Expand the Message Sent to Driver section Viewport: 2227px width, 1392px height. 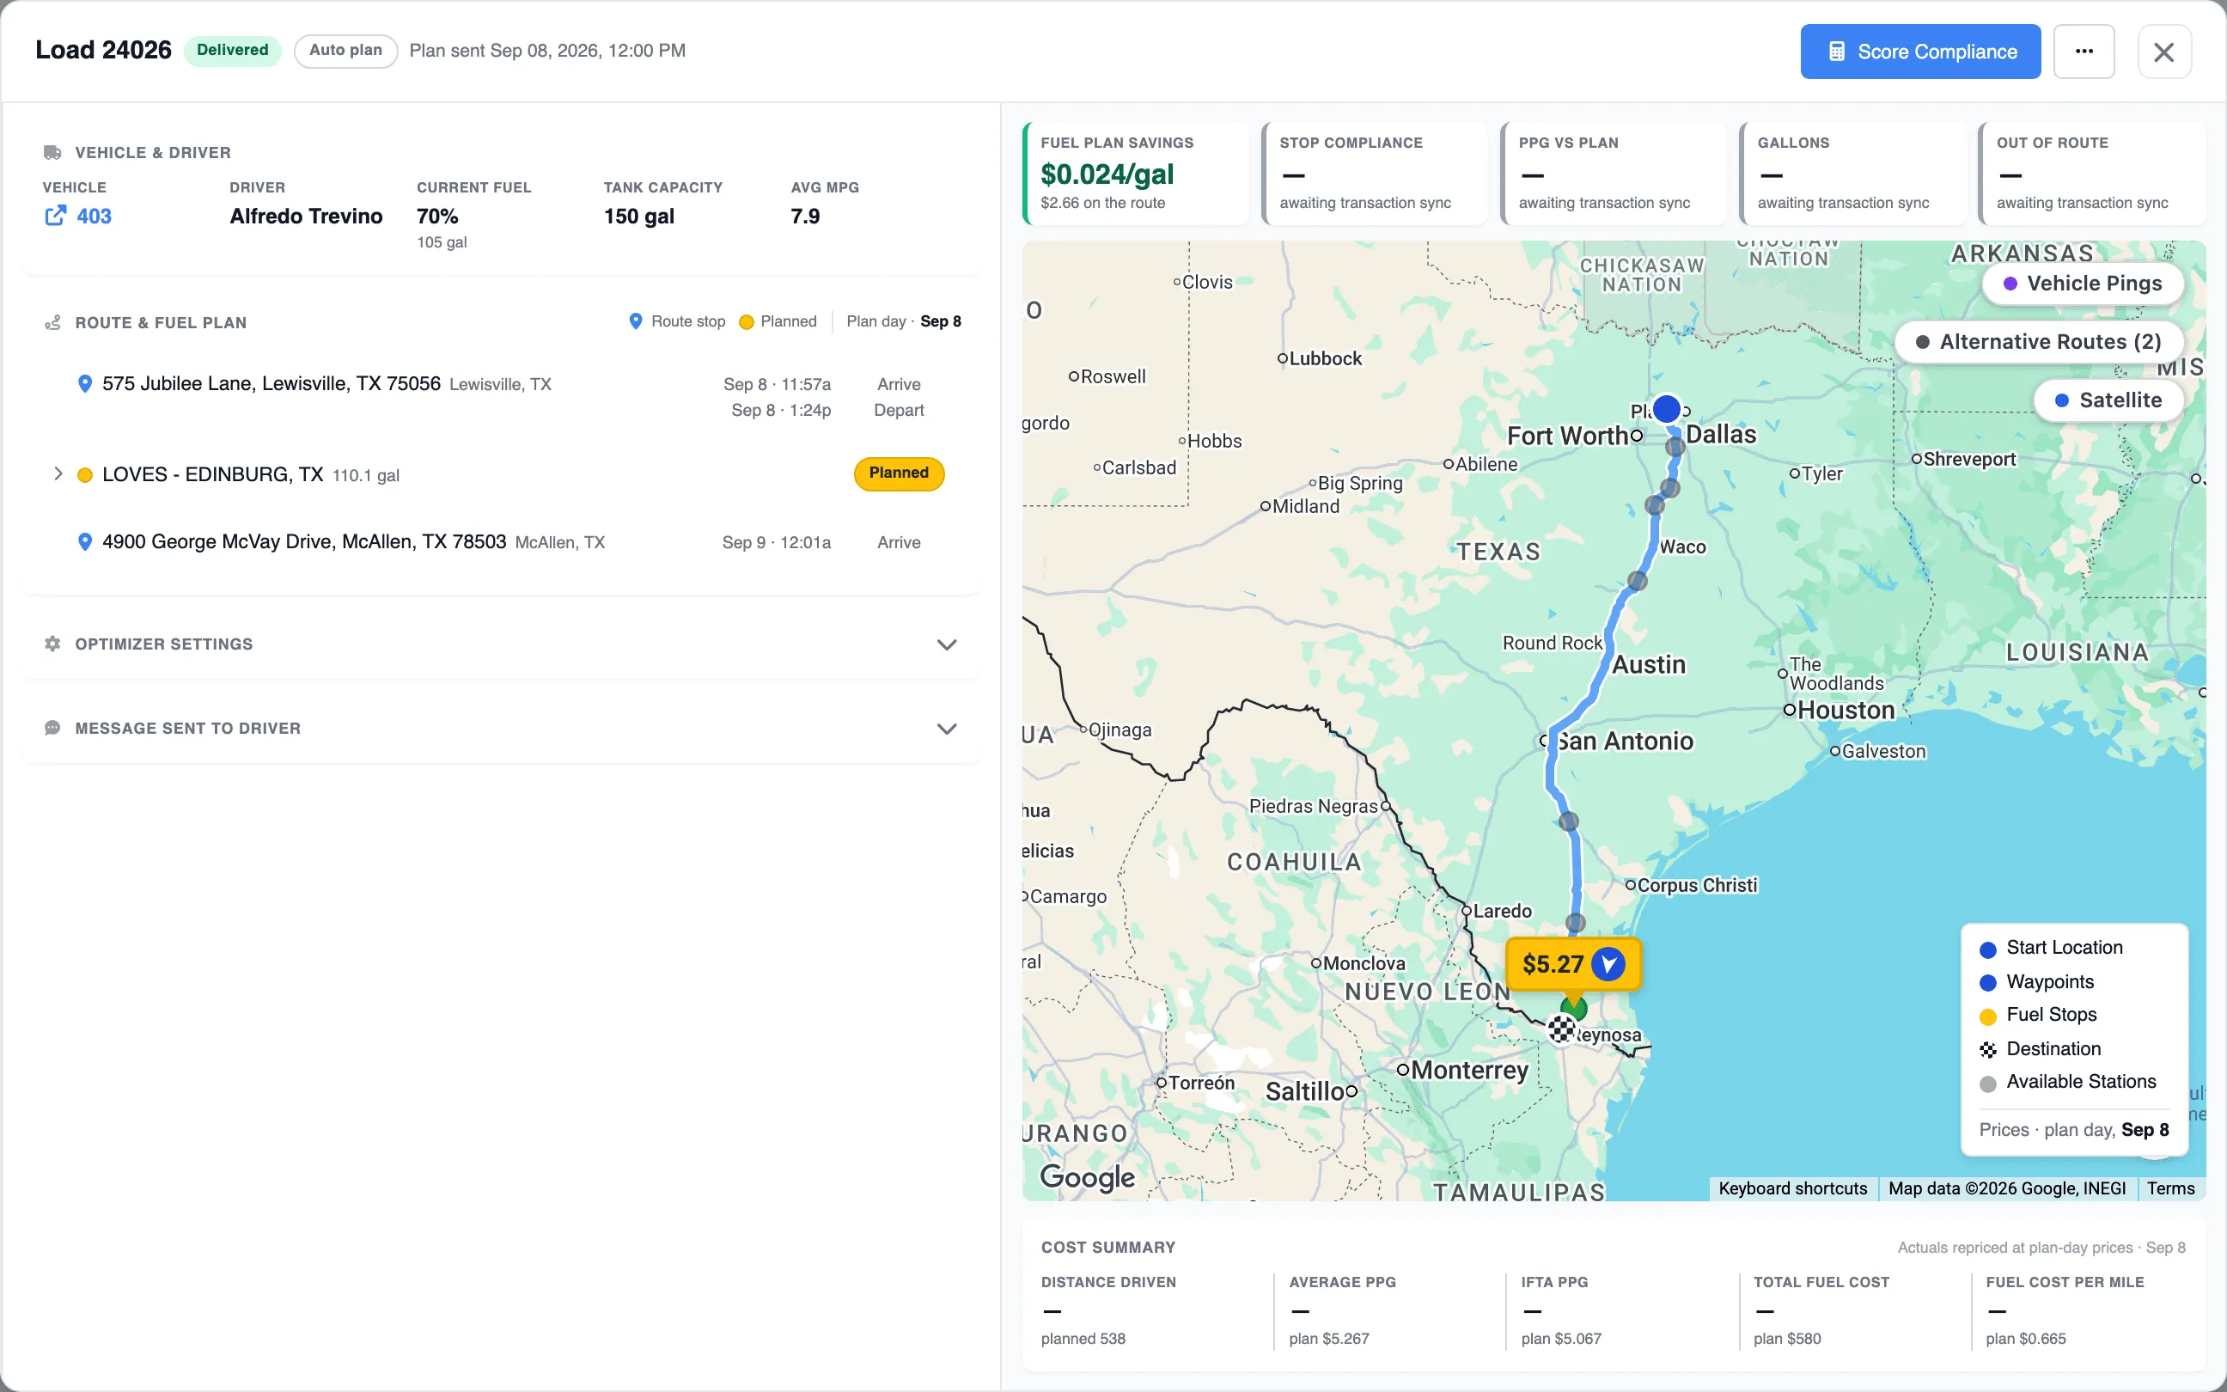pyautogui.click(x=946, y=729)
